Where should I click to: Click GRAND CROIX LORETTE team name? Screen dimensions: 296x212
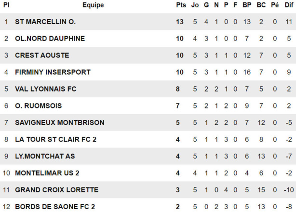(56, 190)
